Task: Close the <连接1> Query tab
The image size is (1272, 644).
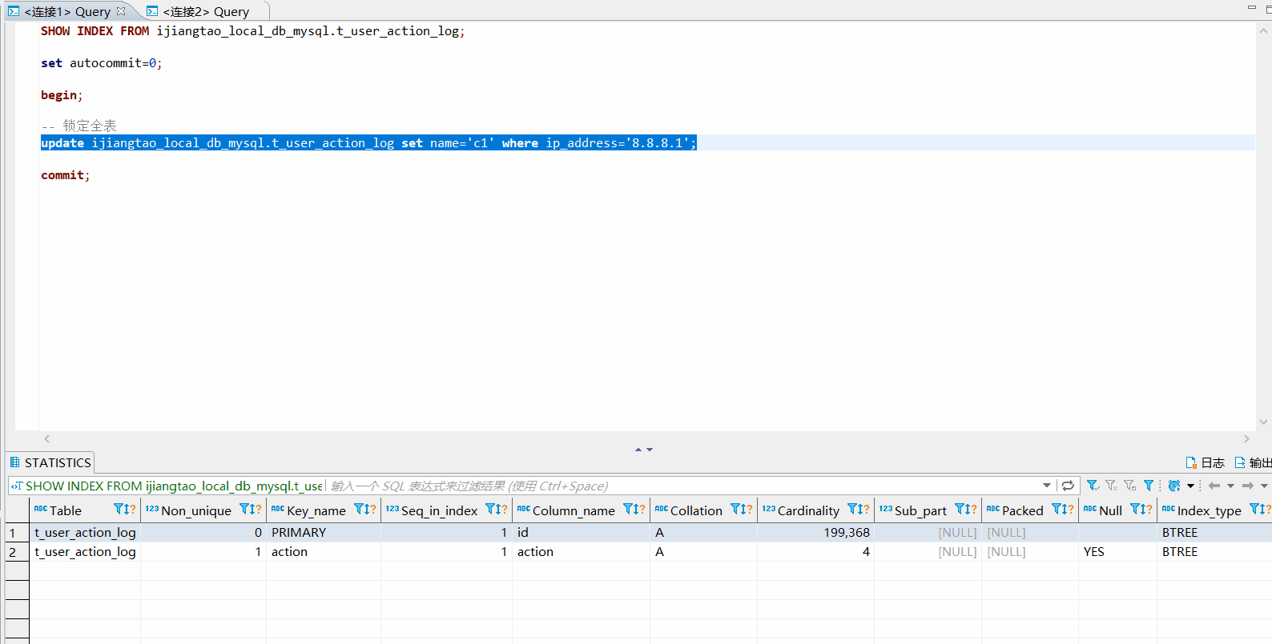Action: (x=121, y=11)
